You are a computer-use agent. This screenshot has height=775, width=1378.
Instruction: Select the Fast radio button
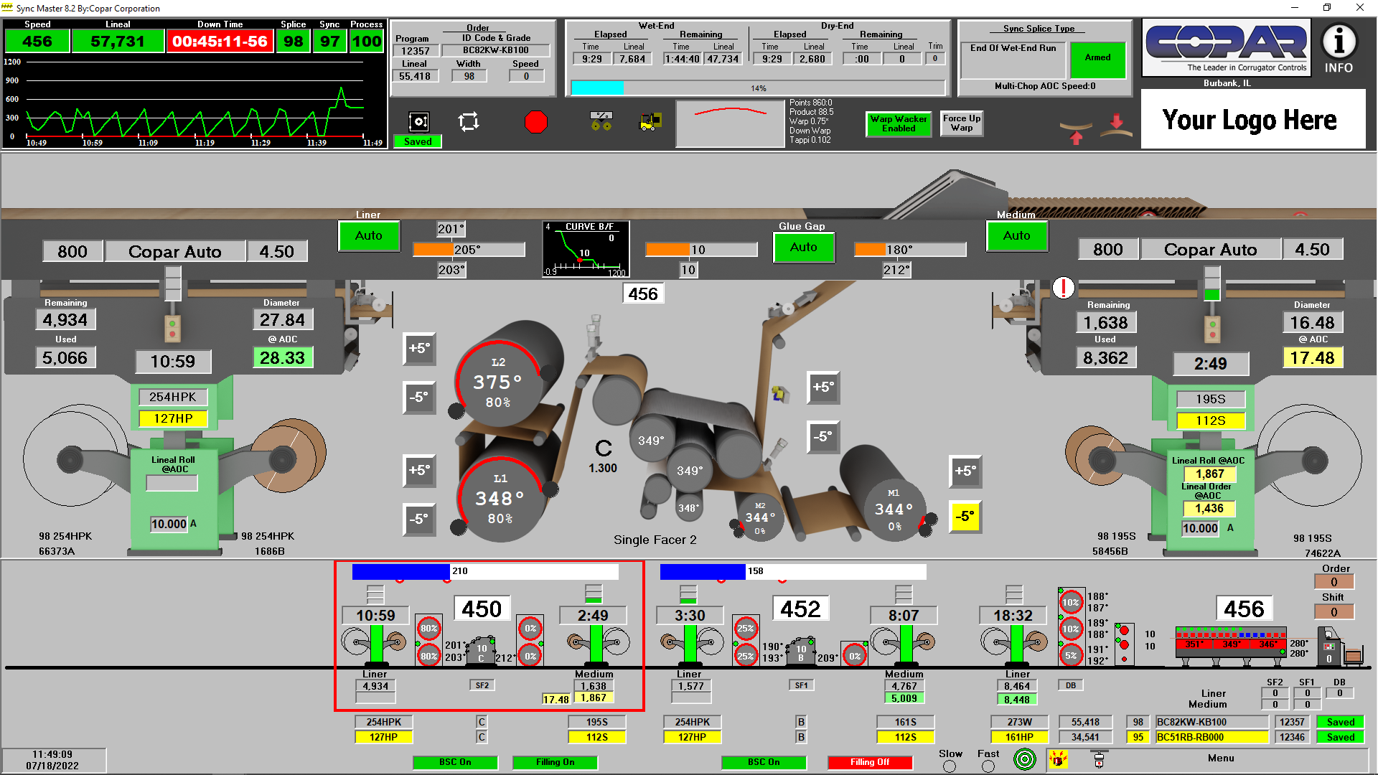pos(988,766)
